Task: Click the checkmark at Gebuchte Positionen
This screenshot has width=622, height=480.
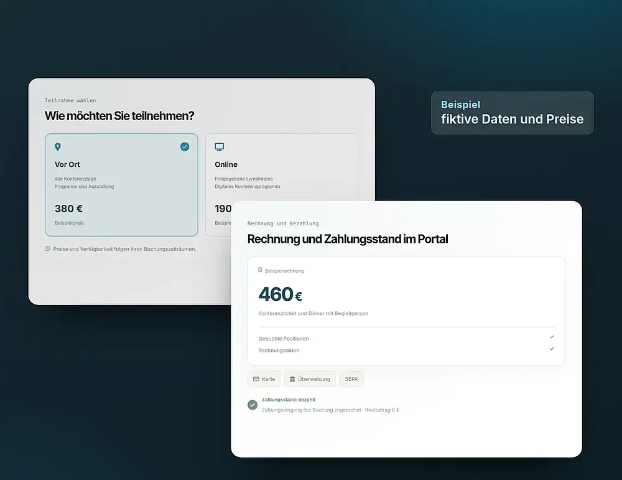Action: [x=552, y=337]
